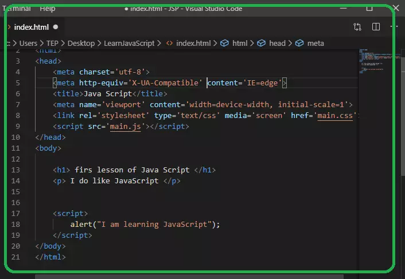This screenshot has height=279, width=405.
Task: Expand chevron between head and meta
Action: click(290, 44)
